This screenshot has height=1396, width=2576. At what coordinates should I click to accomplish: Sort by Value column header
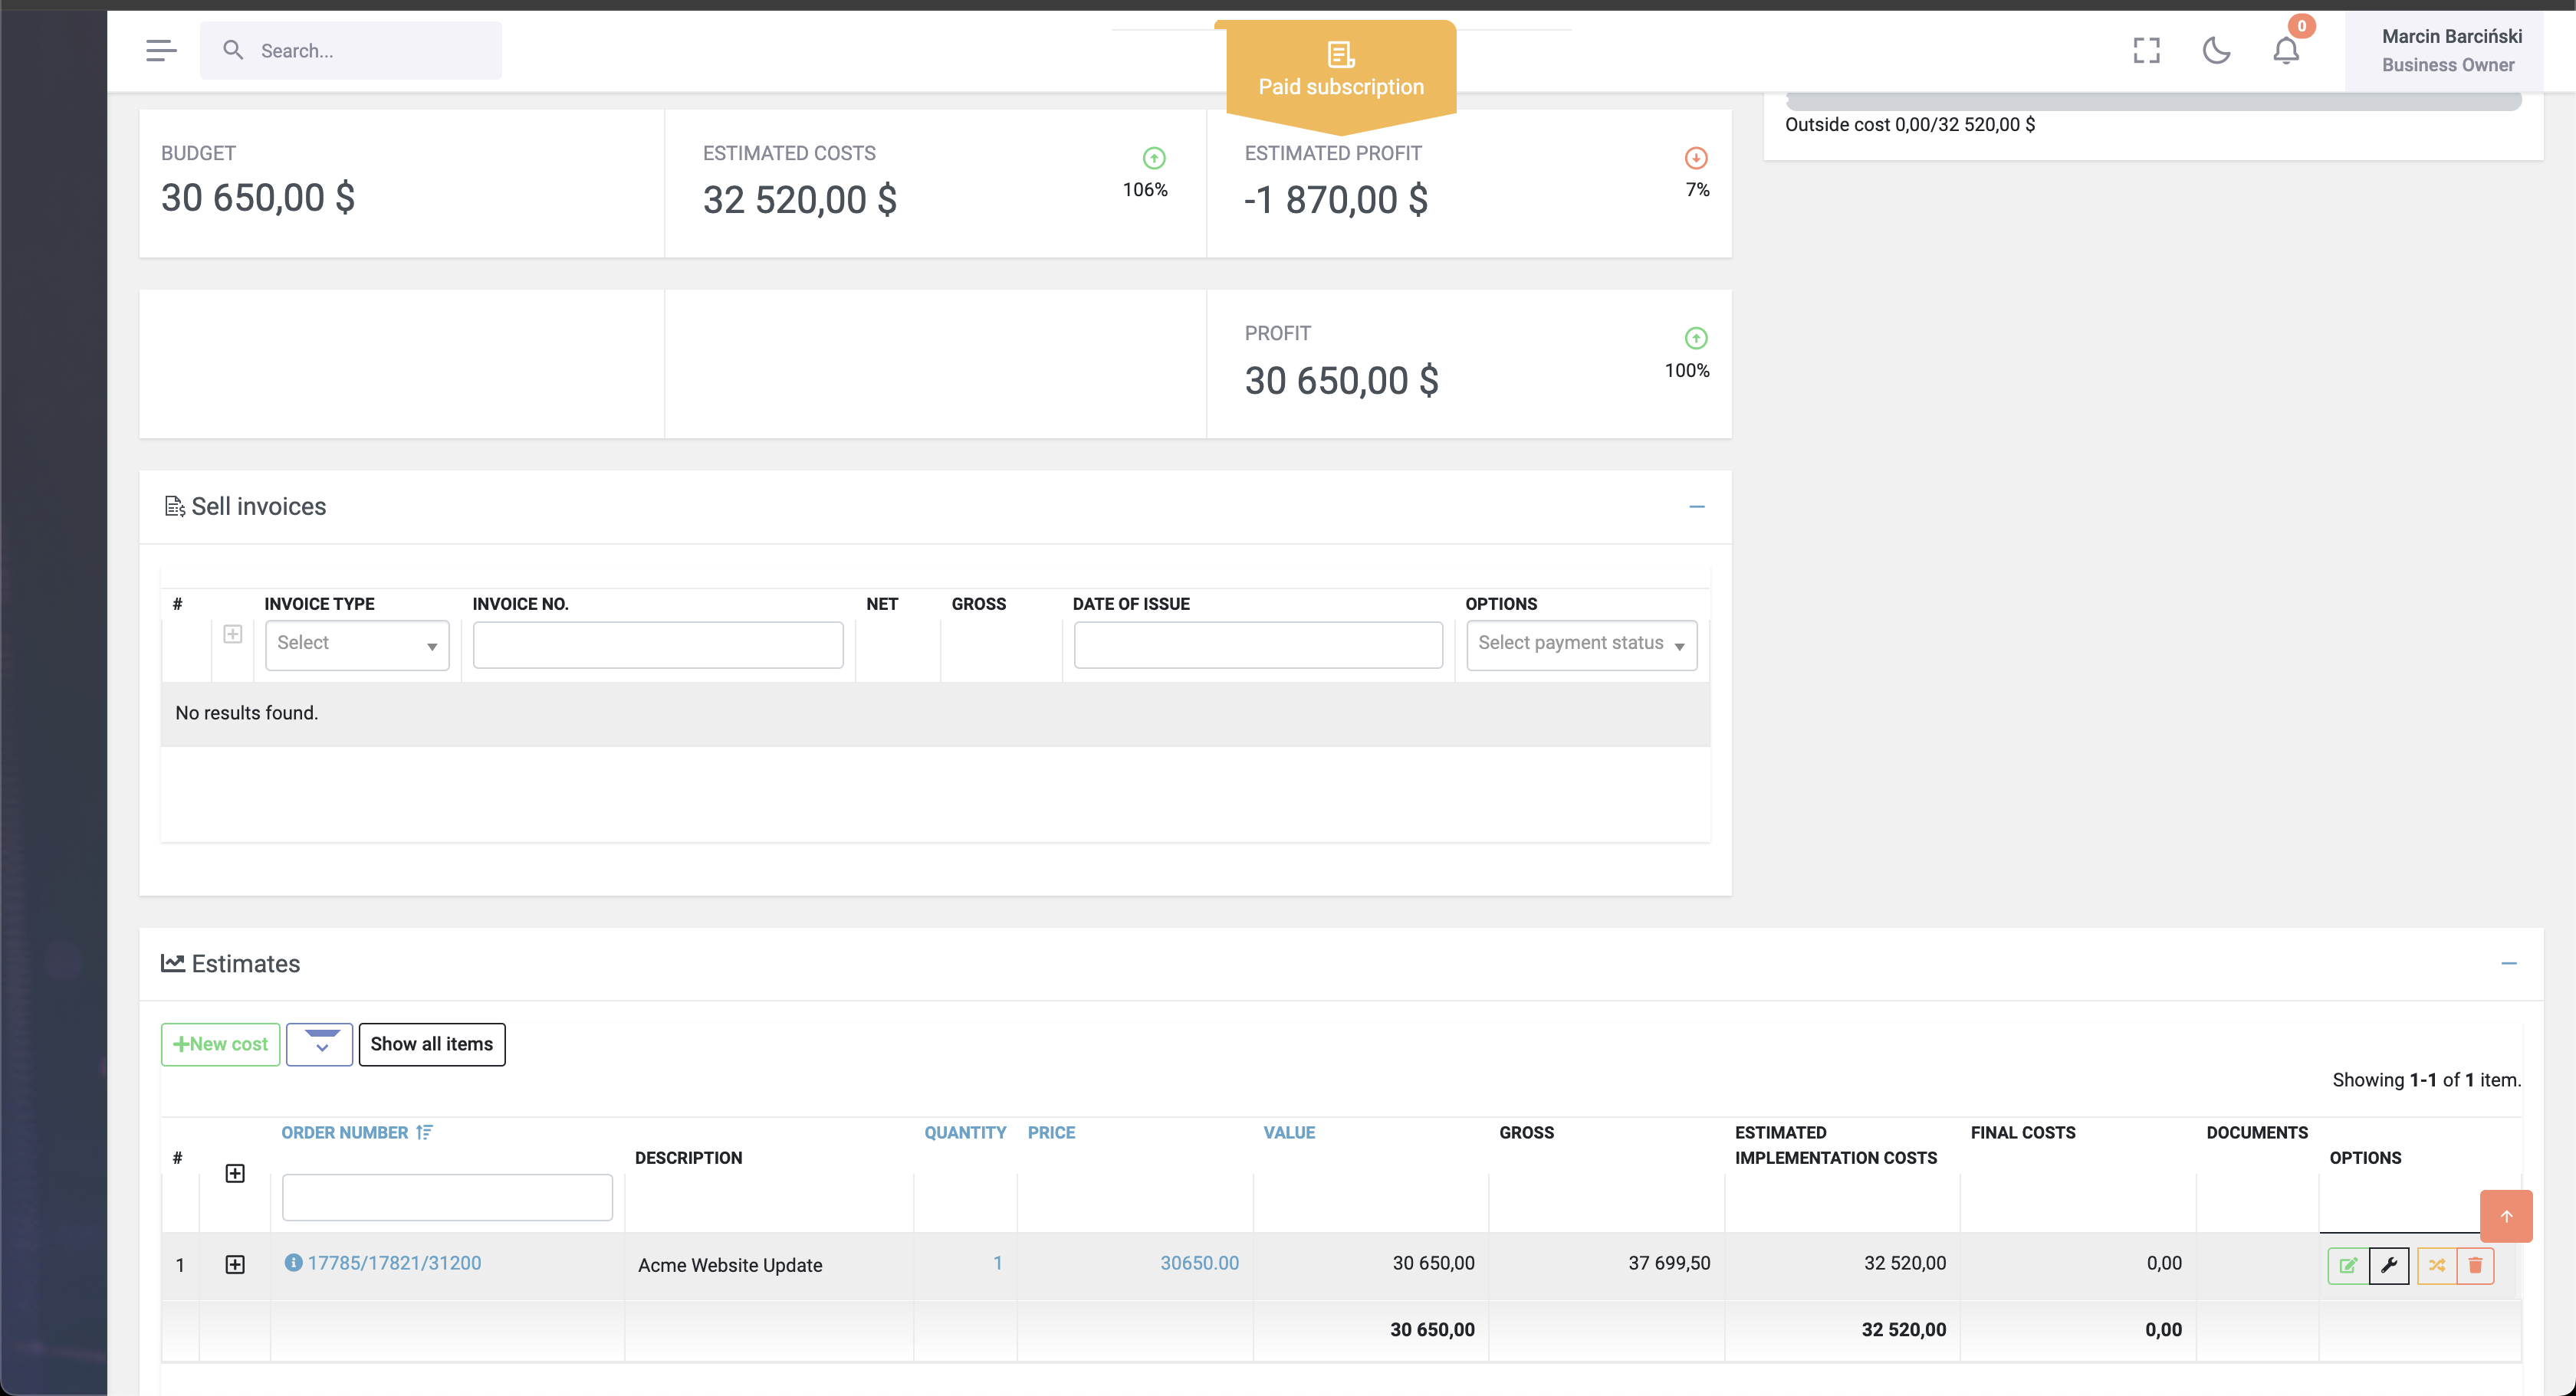point(1289,1132)
